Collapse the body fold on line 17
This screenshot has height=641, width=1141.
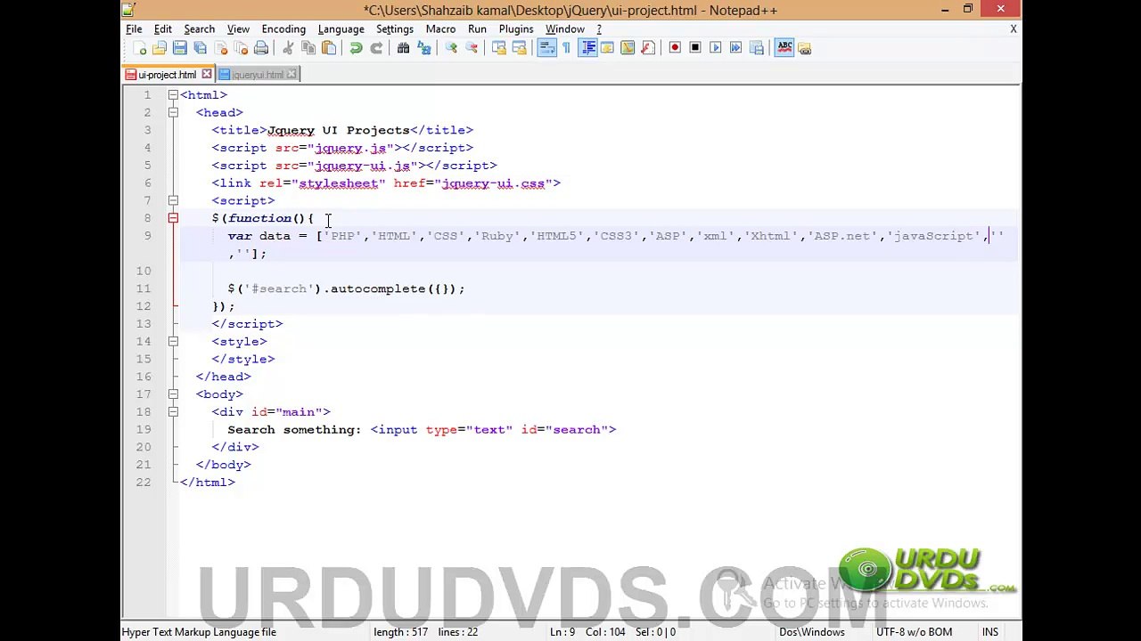coord(173,394)
